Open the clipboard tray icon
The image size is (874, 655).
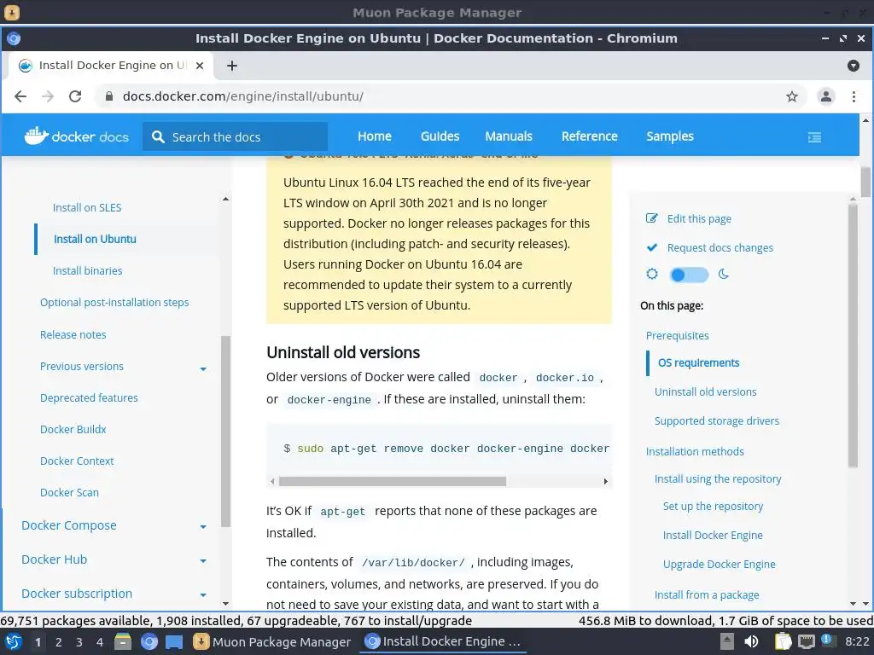tap(783, 641)
